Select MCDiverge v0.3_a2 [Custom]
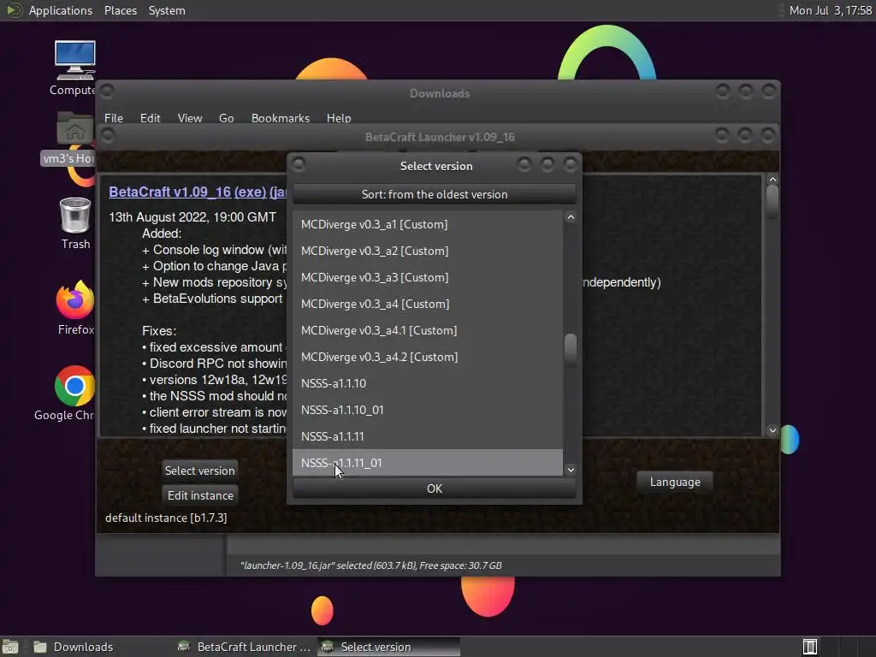876x657 pixels. [428, 251]
